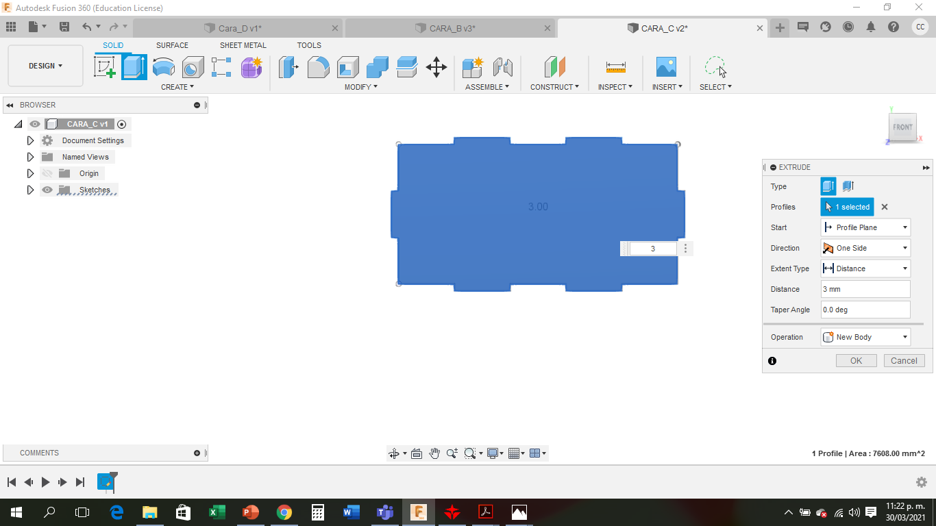Screen dimensions: 936x526
Task: Expand the Document Settings node
Action: [30, 140]
